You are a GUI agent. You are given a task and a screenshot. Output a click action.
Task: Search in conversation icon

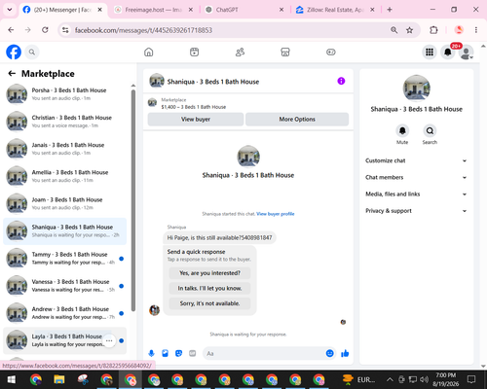coord(430,131)
